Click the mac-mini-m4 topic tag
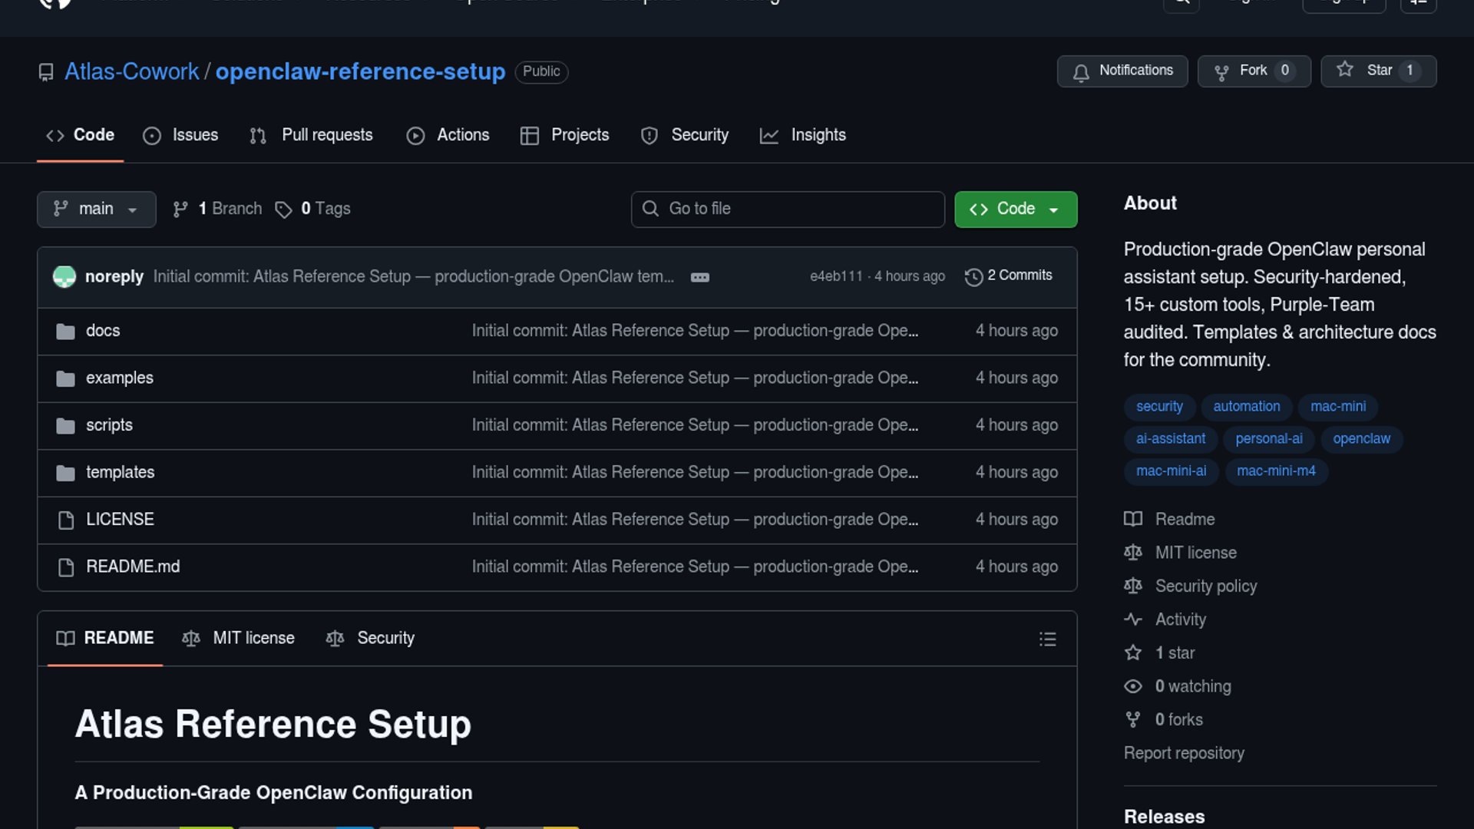Screen dimensions: 1474x829 coord(1276,471)
